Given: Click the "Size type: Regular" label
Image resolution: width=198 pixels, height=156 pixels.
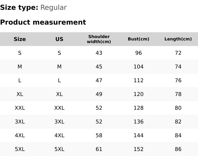Looking at the screenshot, I should coord(33,8).
